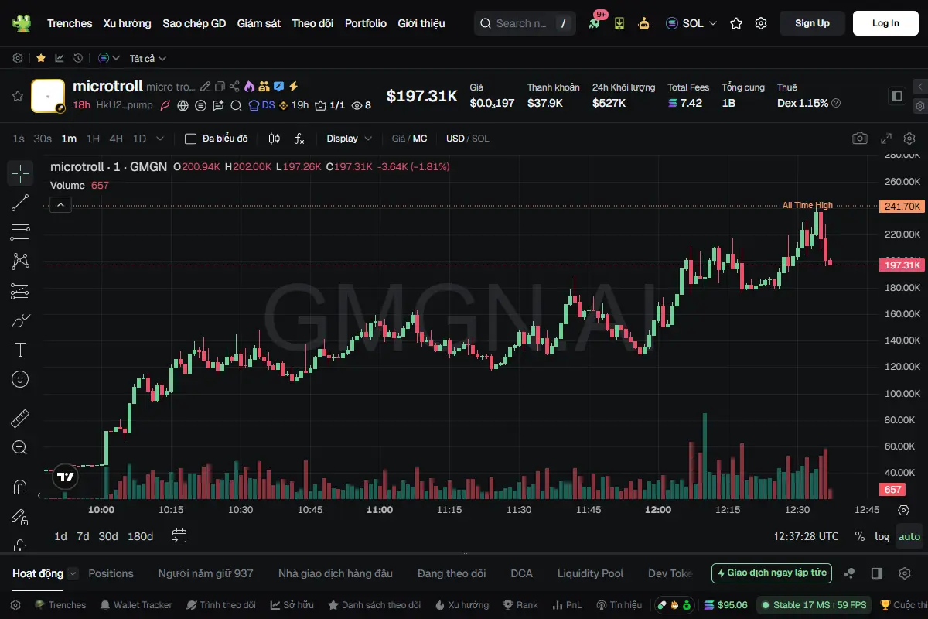Click Giao dịch ngay lập tức button
The width and height of the screenshot is (928, 619).
tap(772, 573)
